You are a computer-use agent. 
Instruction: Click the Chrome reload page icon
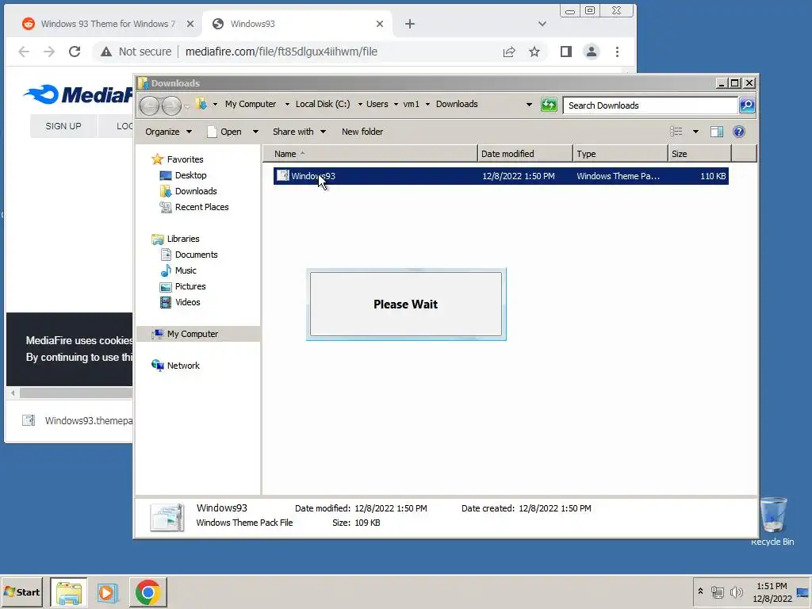75,52
